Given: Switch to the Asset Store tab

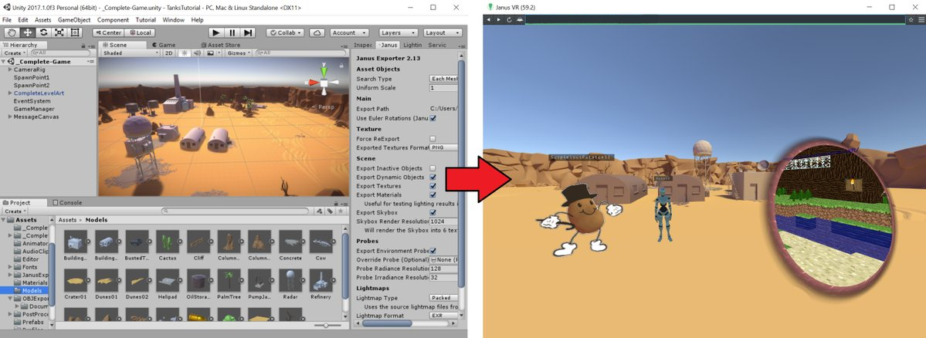Looking at the screenshot, I should 219,45.
